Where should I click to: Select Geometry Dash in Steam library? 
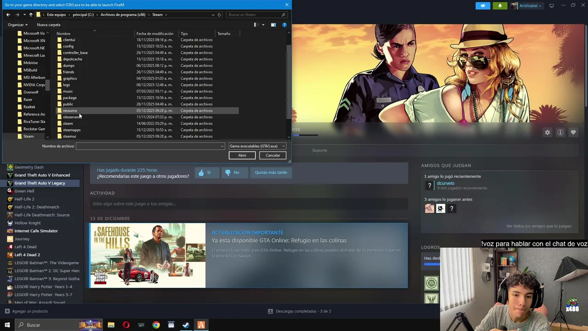pos(29,167)
